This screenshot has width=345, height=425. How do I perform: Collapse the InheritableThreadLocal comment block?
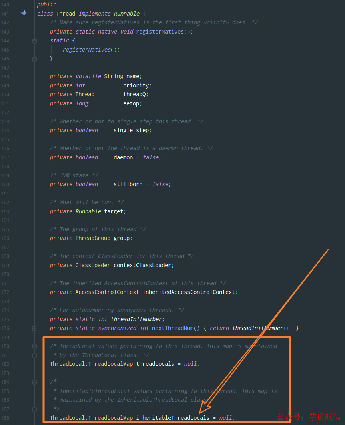click(34, 382)
